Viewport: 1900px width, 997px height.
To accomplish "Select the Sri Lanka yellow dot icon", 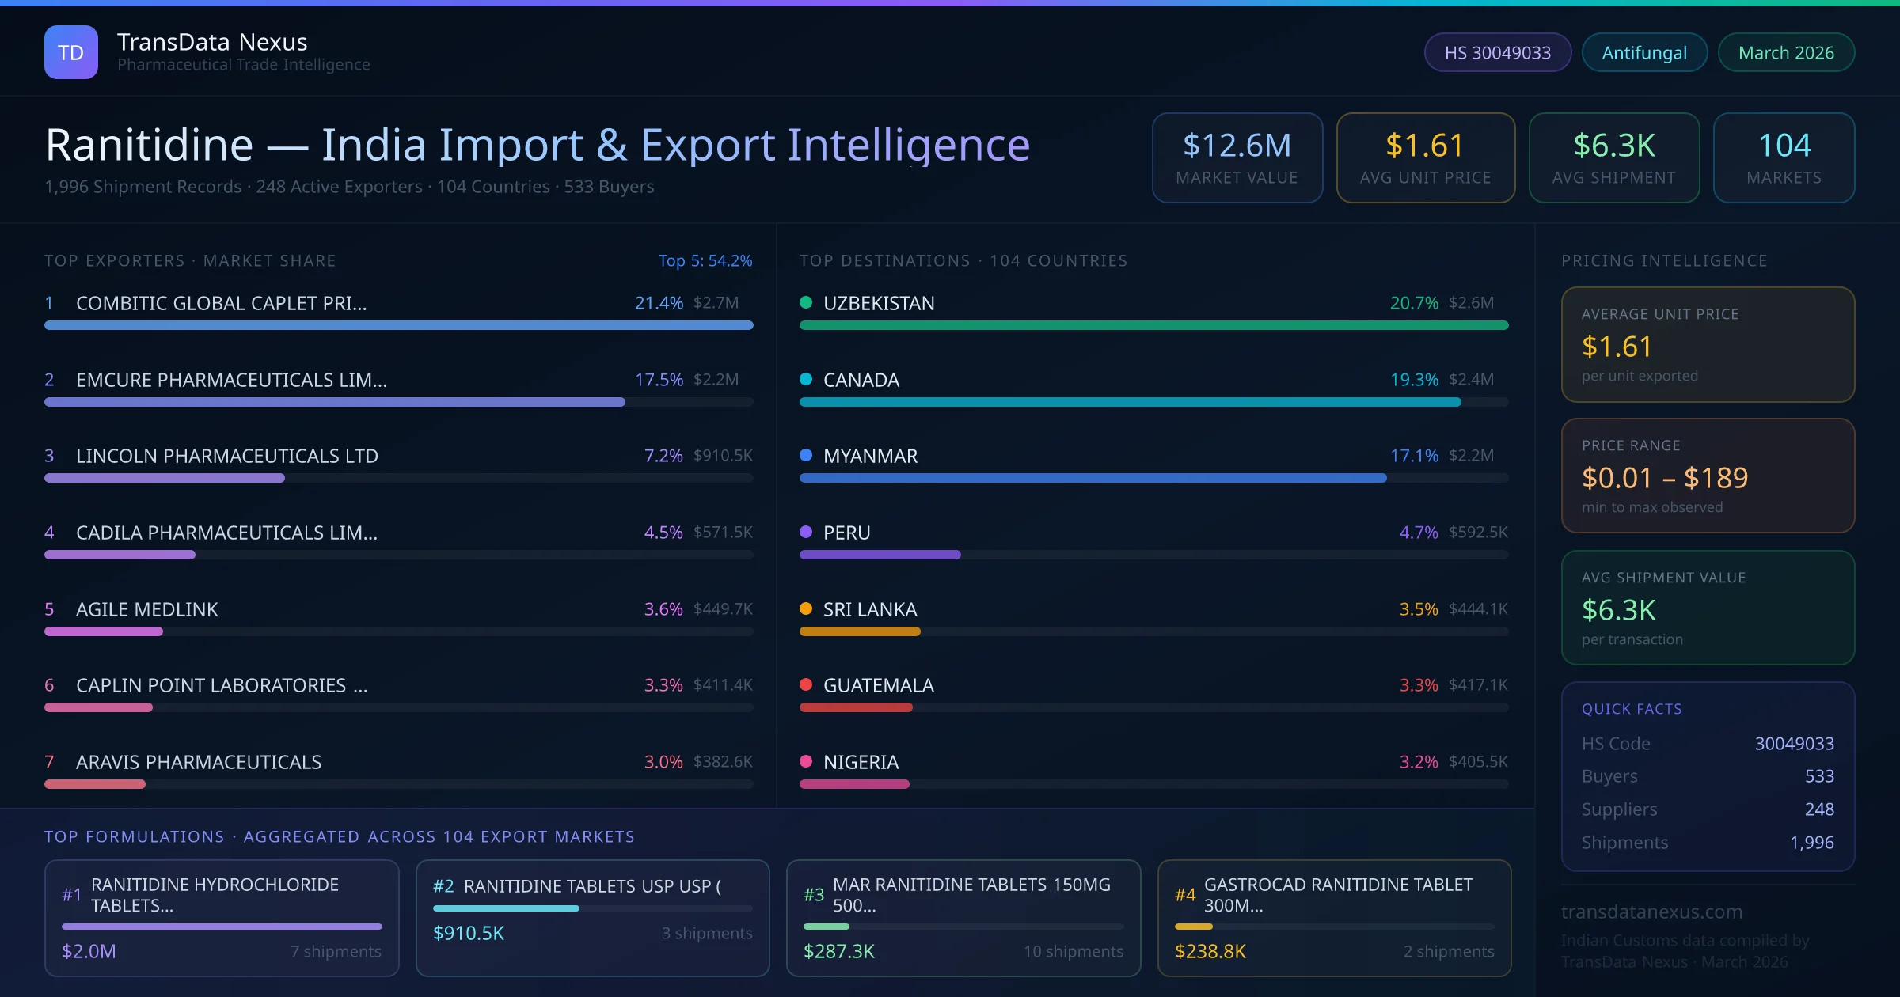I will click(806, 608).
